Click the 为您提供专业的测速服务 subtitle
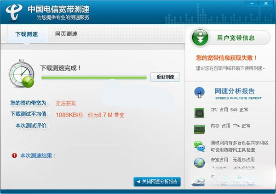The height and width of the screenshot is (194, 276). point(63,17)
